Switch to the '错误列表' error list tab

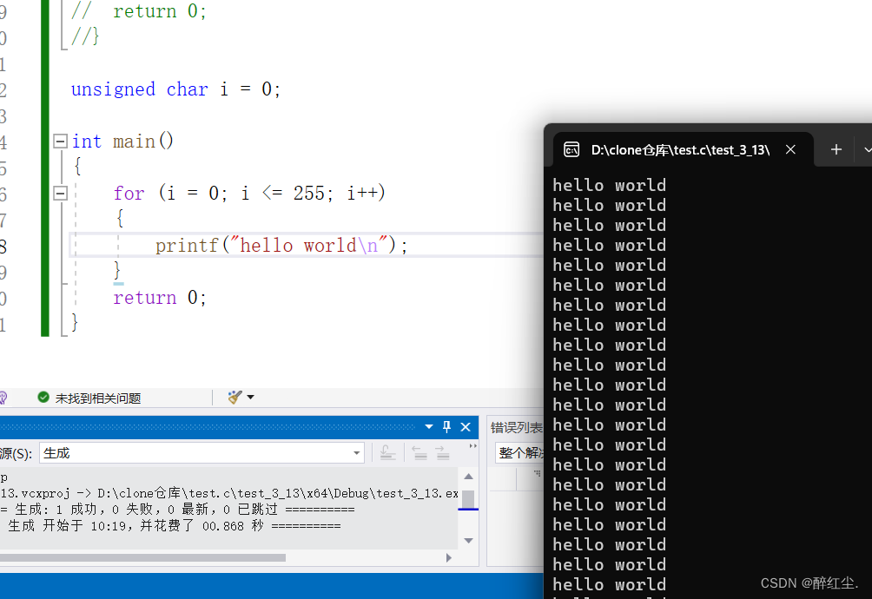click(x=516, y=427)
